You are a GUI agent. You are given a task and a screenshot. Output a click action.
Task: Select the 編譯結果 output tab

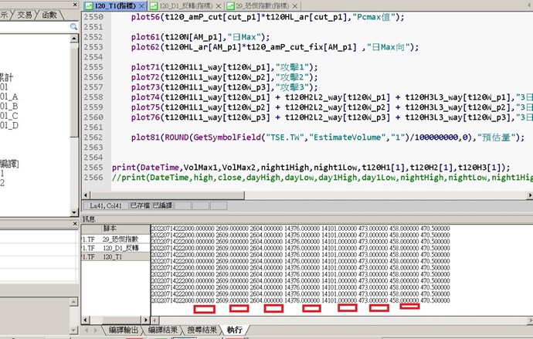[x=162, y=330]
